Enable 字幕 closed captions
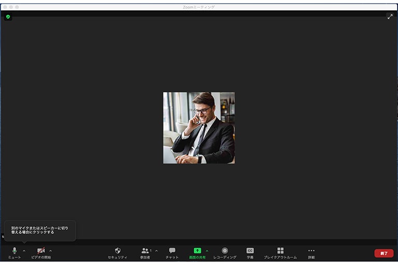The image size is (398, 265). coord(250,253)
